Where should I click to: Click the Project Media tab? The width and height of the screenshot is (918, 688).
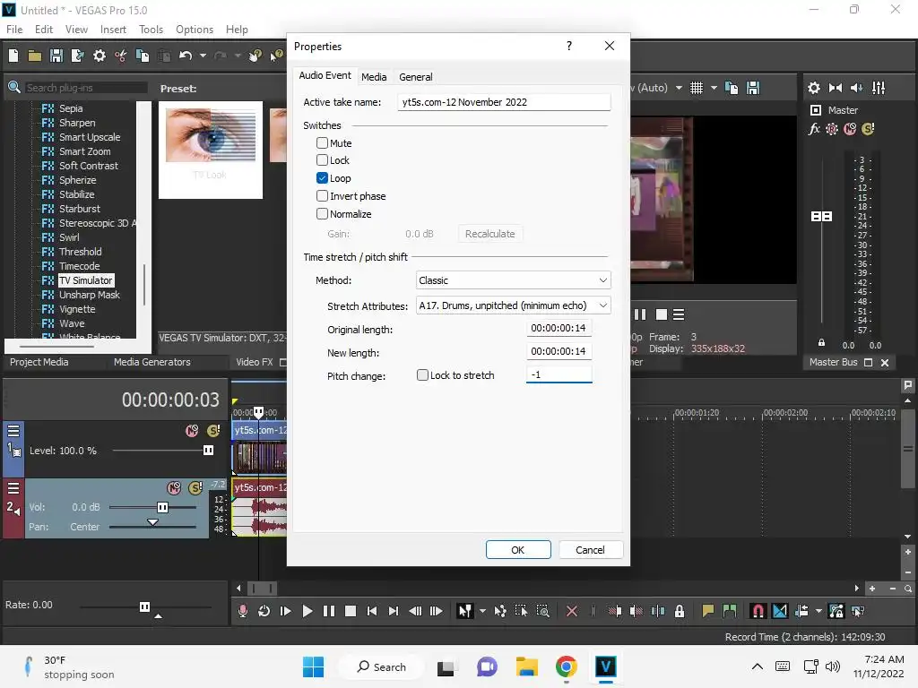pyautogui.click(x=39, y=362)
